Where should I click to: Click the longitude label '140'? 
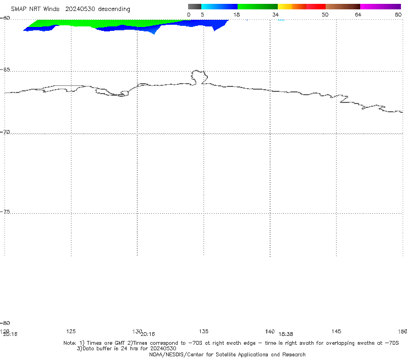(269, 331)
